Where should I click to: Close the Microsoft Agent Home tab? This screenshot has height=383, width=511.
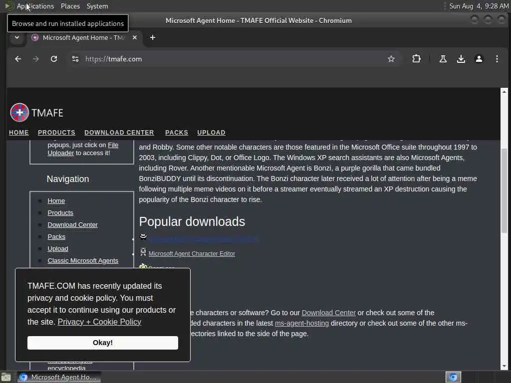(x=135, y=37)
